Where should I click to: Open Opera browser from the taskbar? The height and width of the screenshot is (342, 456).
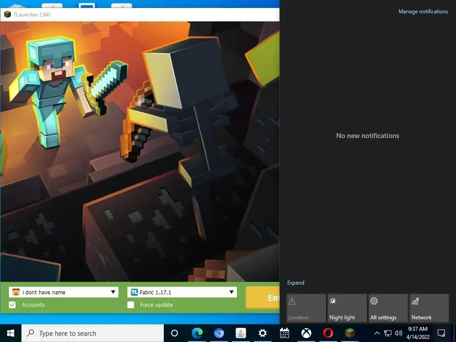(328, 333)
